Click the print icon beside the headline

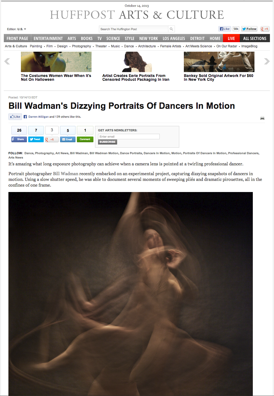coord(262,118)
